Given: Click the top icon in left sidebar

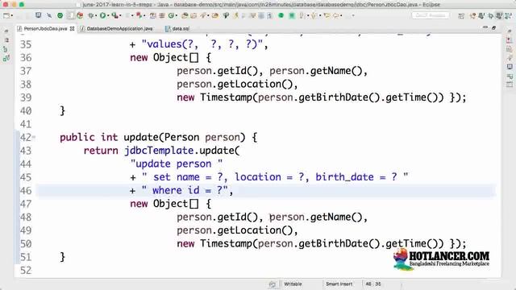Looking at the screenshot, I should coord(6,31).
